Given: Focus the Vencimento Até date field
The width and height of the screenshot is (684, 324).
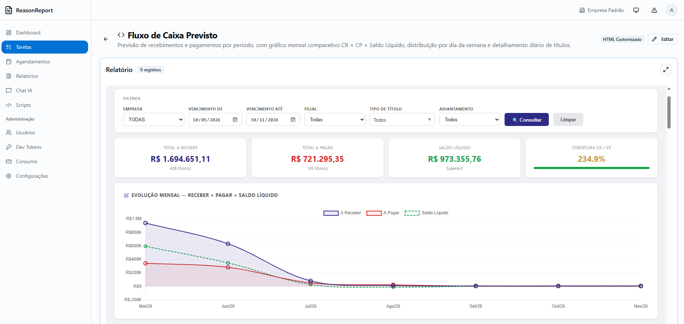Looking at the screenshot, I should (273, 119).
